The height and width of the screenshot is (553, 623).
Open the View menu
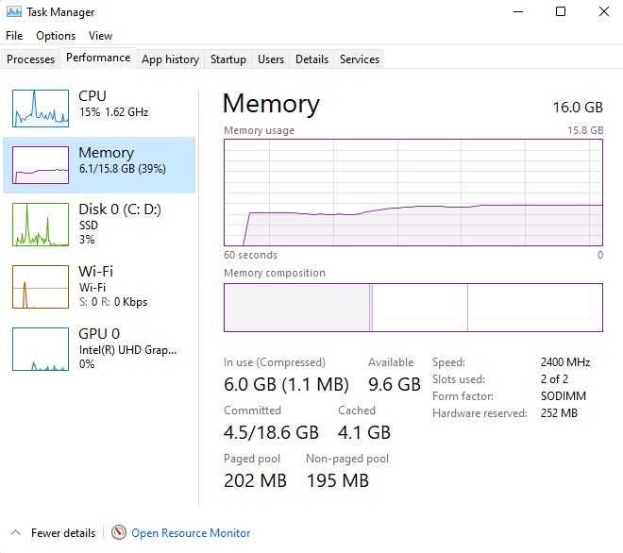pyautogui.click(x=100, y=36)
